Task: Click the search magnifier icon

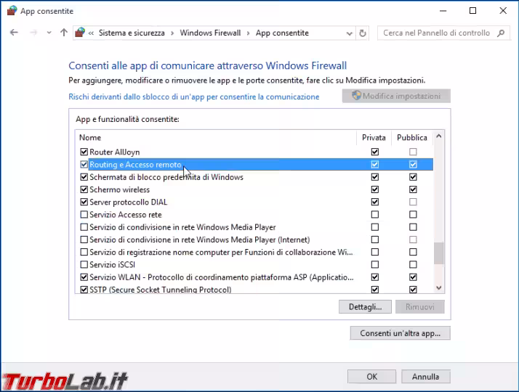Action: [501, 33]
